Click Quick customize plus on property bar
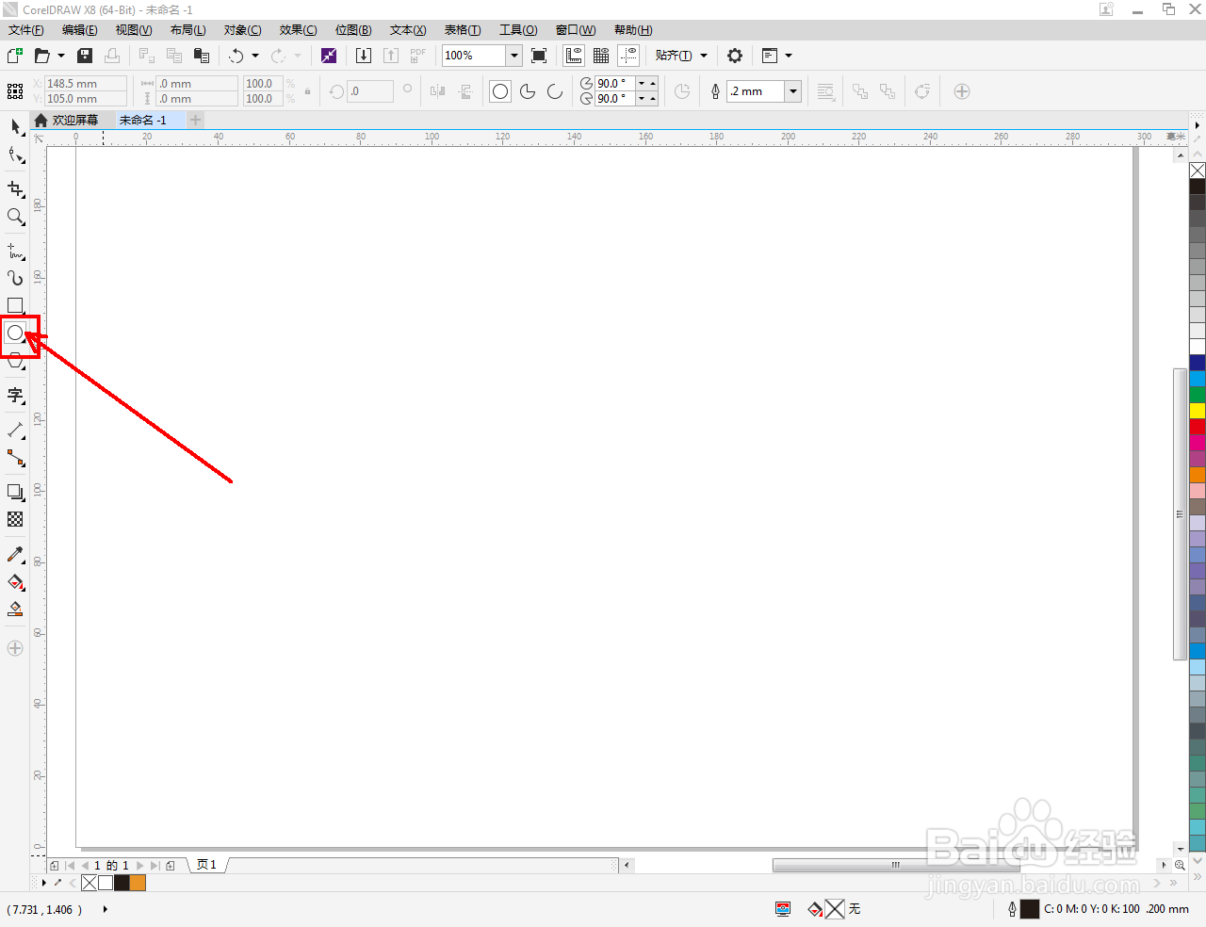The width and height of the screenshot is (1206, 927). click(x=962, y=91)
